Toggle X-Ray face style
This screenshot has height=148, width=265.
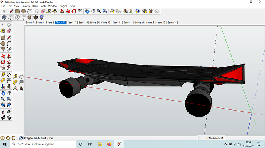pos(4,17)
